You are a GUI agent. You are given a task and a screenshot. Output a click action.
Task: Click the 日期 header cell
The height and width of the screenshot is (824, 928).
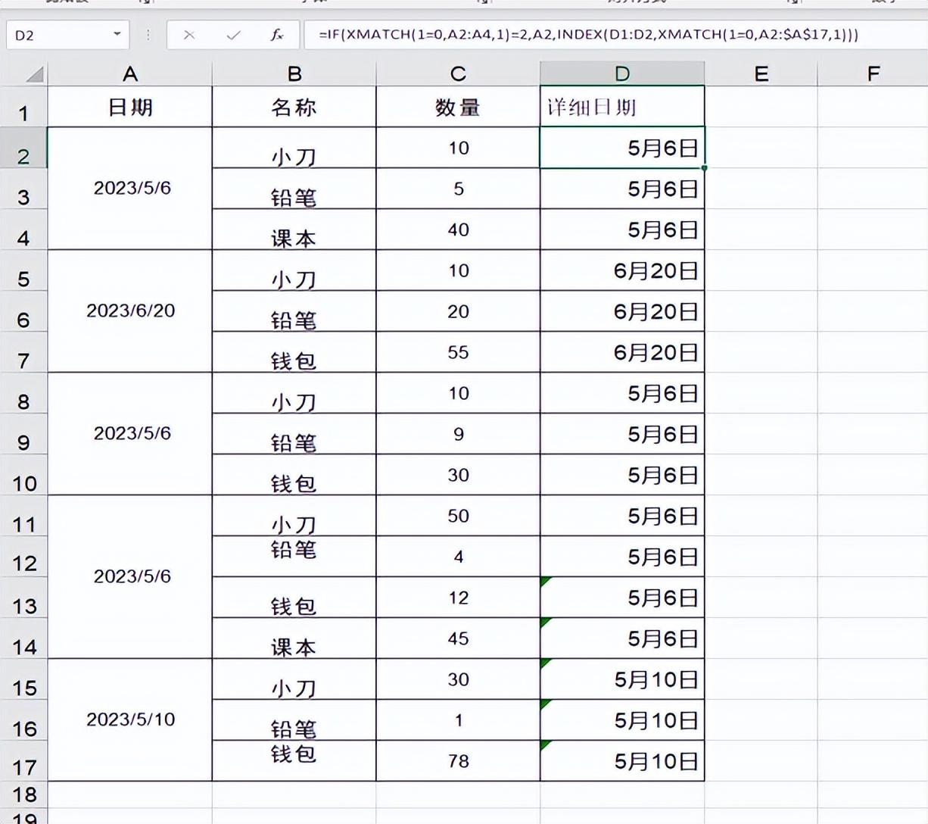[130, 107]
